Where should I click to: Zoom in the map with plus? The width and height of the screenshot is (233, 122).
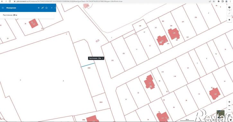click(x=229, y=102)
